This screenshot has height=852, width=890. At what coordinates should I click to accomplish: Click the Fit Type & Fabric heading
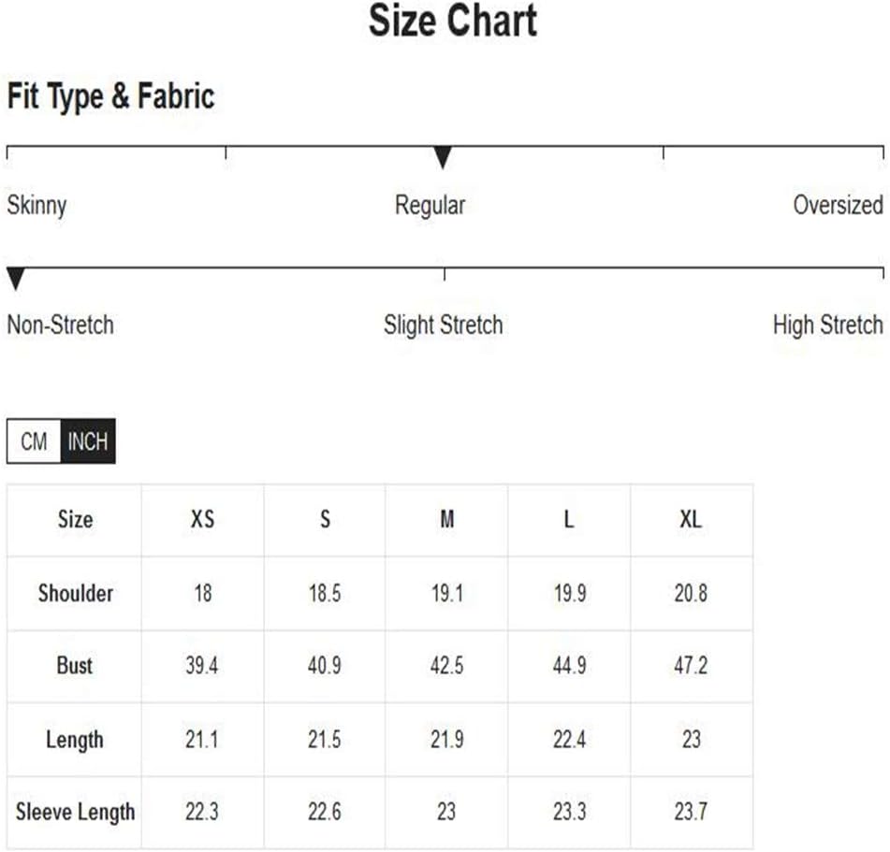pos(110,96)
